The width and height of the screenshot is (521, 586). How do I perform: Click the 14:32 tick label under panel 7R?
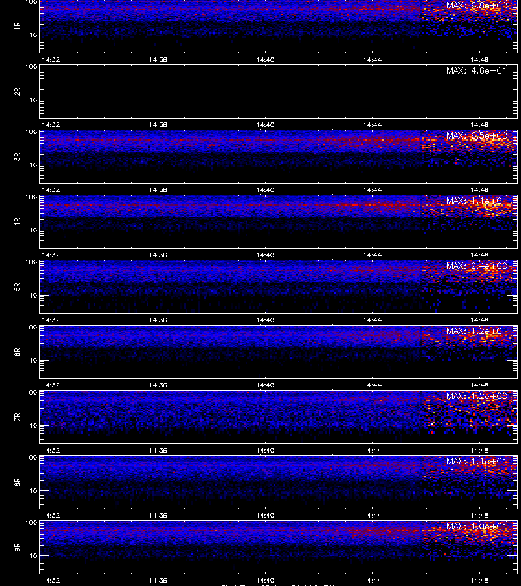click(51, 450)
